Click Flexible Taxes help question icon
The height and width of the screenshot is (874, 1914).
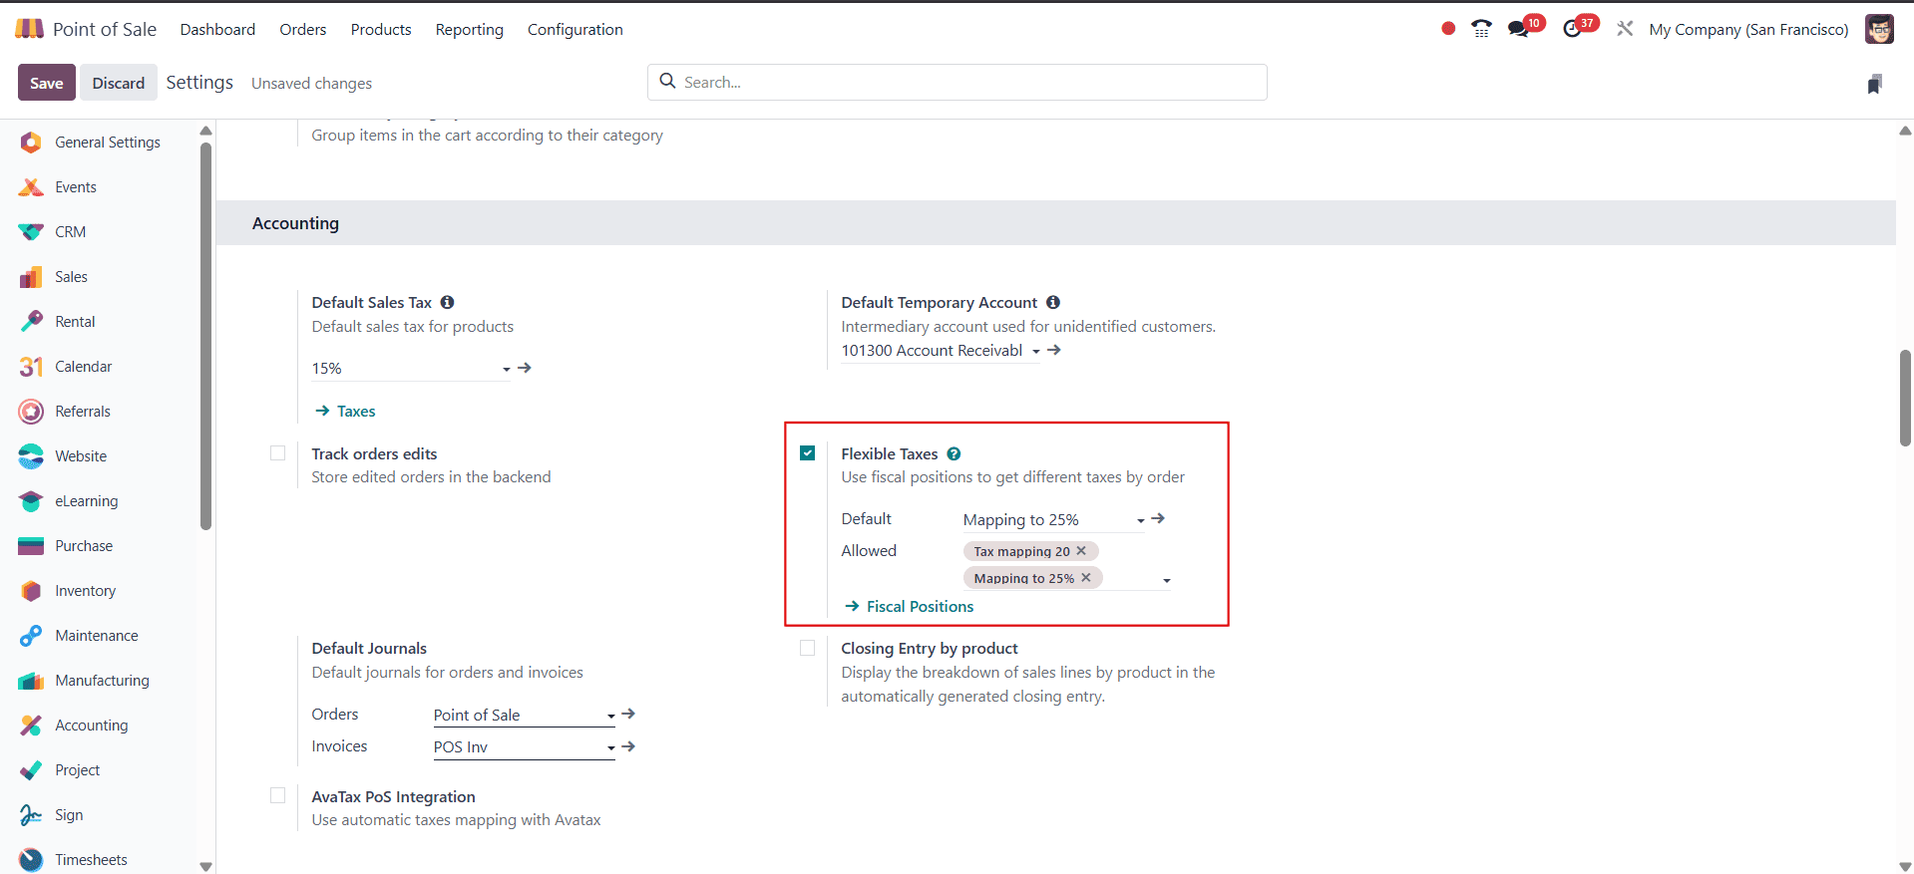[955, 453]
